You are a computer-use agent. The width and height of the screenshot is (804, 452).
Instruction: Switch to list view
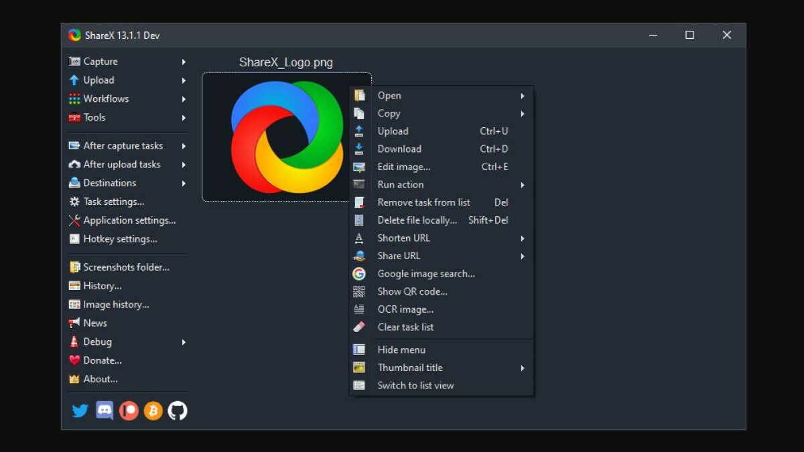pyautogui.click(x=415, y=386)
